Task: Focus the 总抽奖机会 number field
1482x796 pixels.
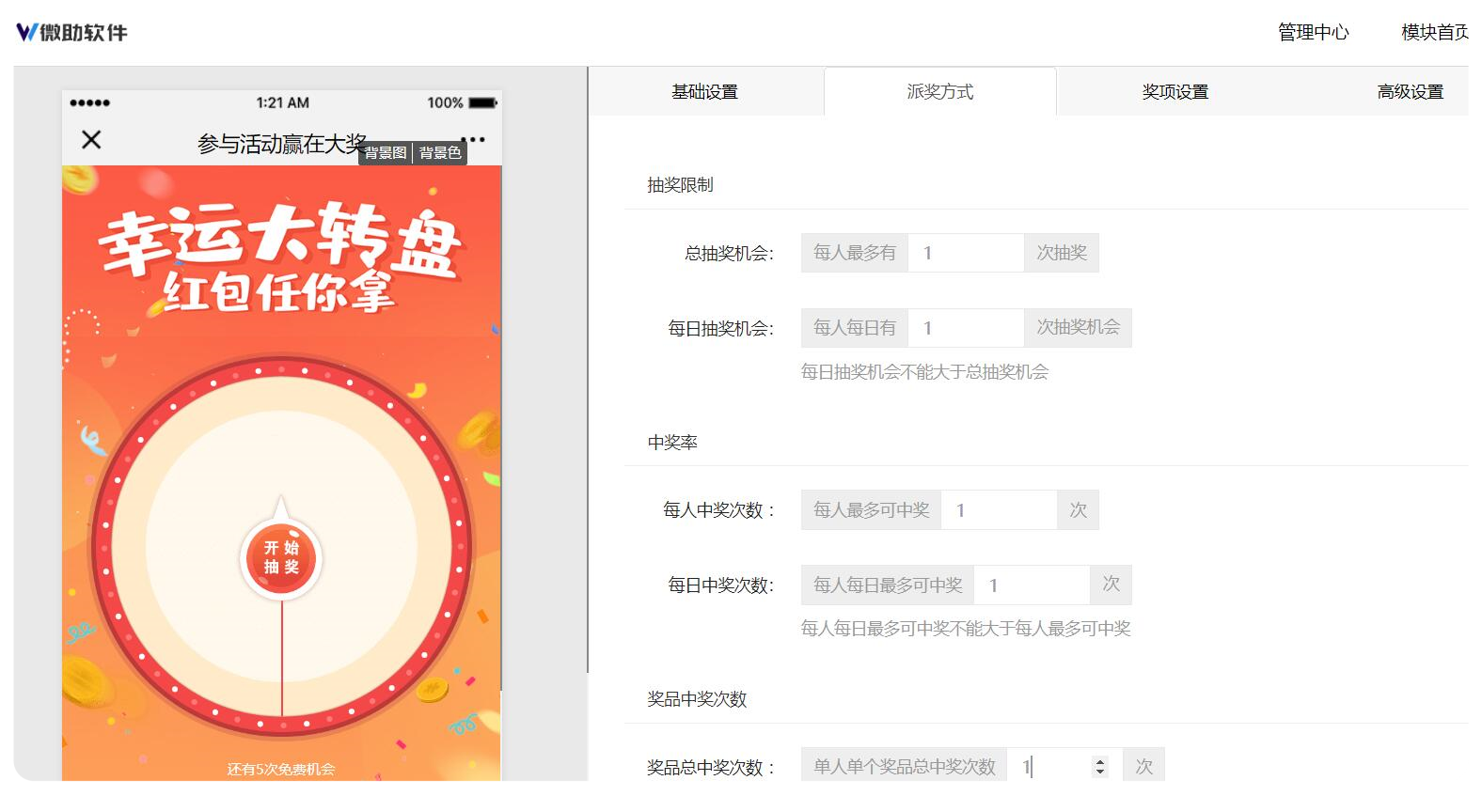Action: point(966,253)
